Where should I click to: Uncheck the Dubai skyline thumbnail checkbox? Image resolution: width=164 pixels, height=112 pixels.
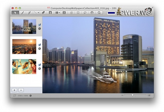pos(40,25)
